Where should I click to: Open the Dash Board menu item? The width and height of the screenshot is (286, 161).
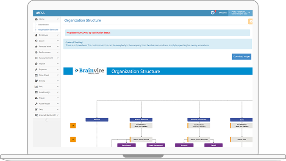(x=43, y=25)
